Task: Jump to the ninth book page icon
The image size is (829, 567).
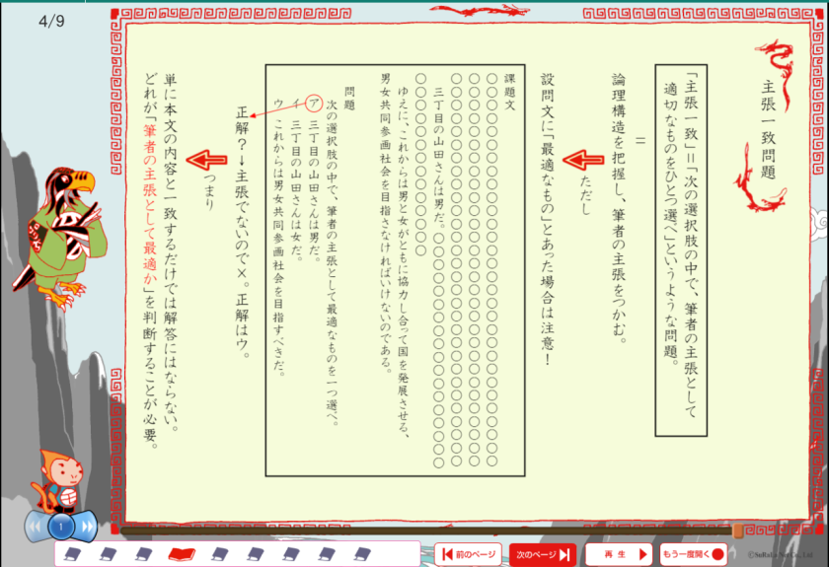Action: [x=364, y=554]
